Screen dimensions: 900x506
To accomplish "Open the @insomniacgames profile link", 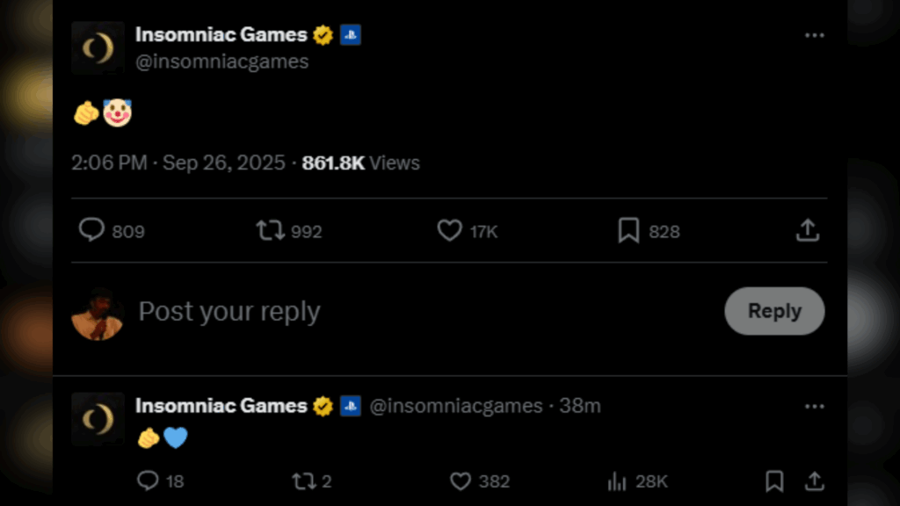I will tap(221, 61).
